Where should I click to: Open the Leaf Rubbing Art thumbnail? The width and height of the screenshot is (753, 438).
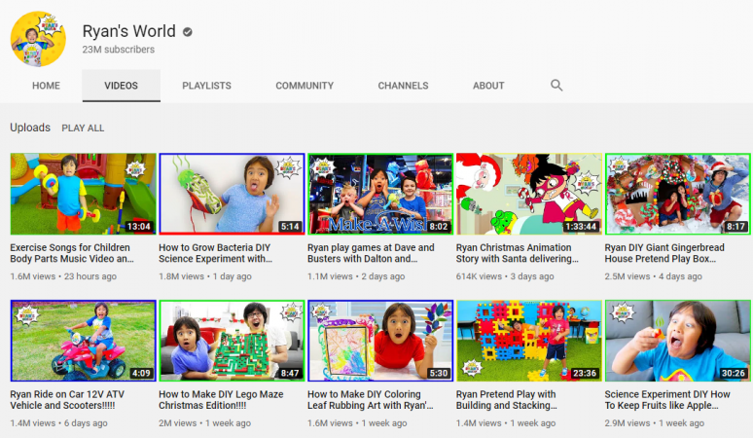(380, 341)
